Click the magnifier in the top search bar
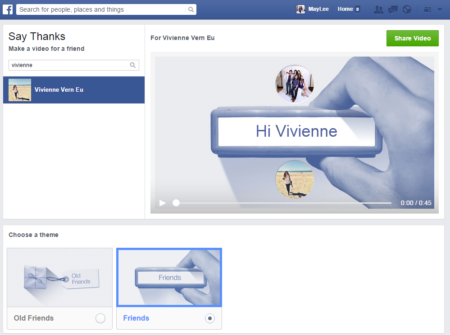This screenshot has height=335, width=450. click(191, 9)
